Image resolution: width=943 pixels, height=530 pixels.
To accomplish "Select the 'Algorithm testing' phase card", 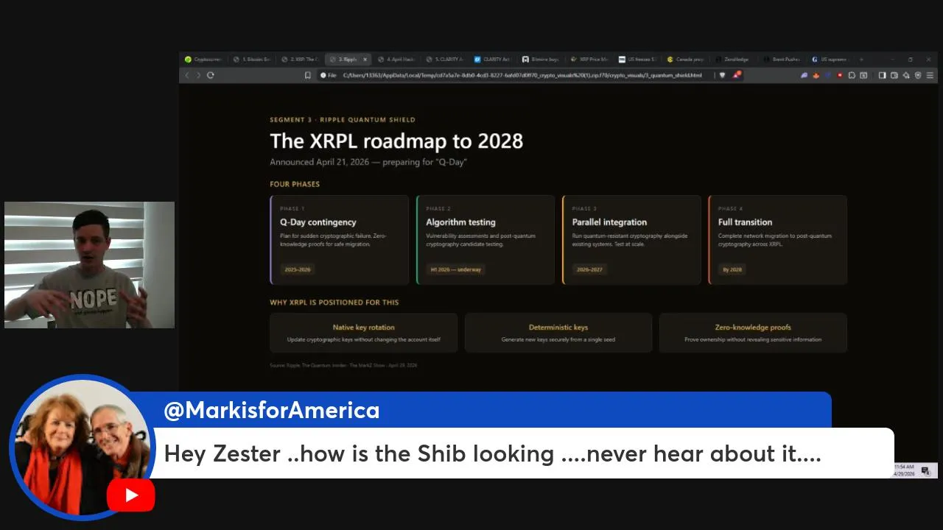I will click(485, 240).
